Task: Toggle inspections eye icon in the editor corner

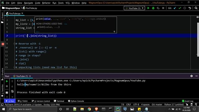Action: pos(197,17)
